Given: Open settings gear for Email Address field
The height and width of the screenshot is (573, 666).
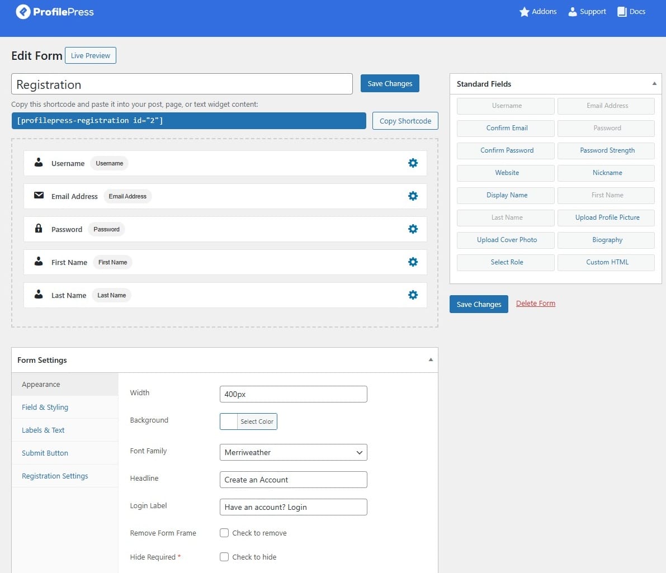Looking at the screenshot, I should coord(413,196).
